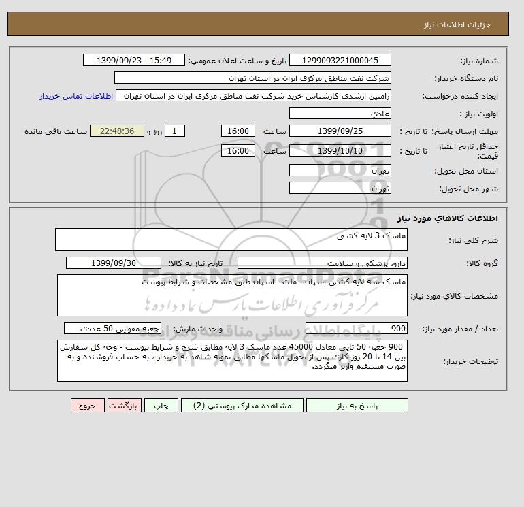Viewport: 524px width, 507px height.
Task: Click delivery city field تهران
Action: pyautogui.click(x=340, y=188)
